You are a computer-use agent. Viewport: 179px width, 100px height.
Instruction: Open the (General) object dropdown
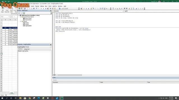click(x=123, y=11)
